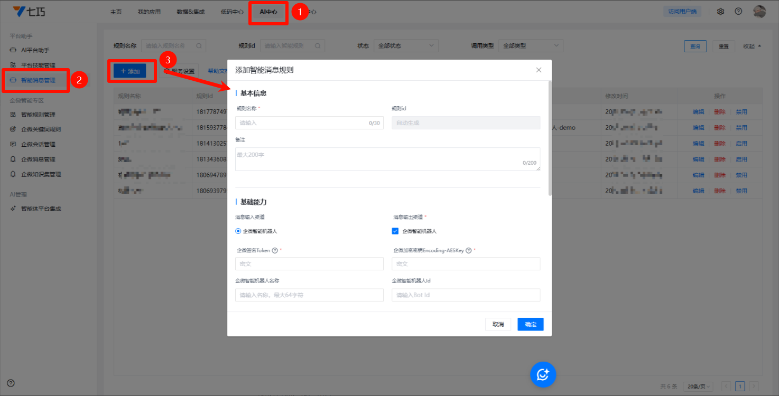Open the 20条/页 page size selector
This screenshot has height=396, width=779.
coord(698,386)
